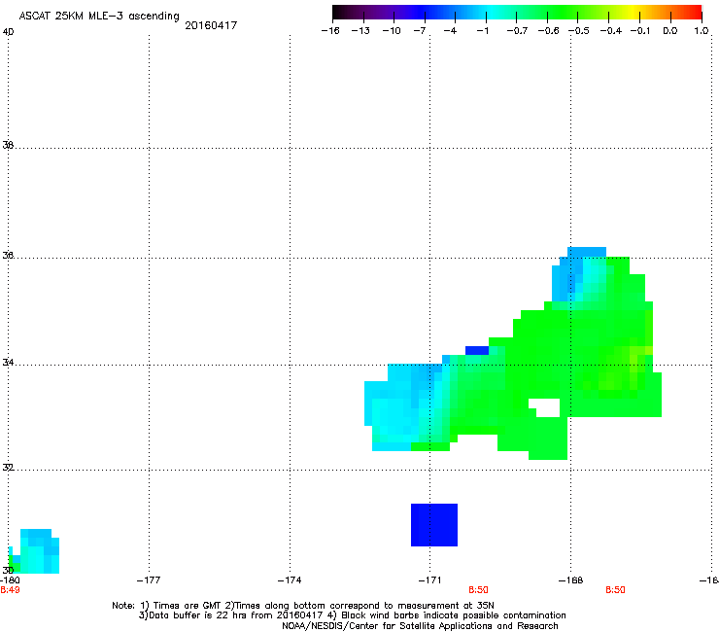Image resolution: width=719 pixels, height=632 pixels.
Task: Click the -7 colorbar label
Action: tap(420, 31)
